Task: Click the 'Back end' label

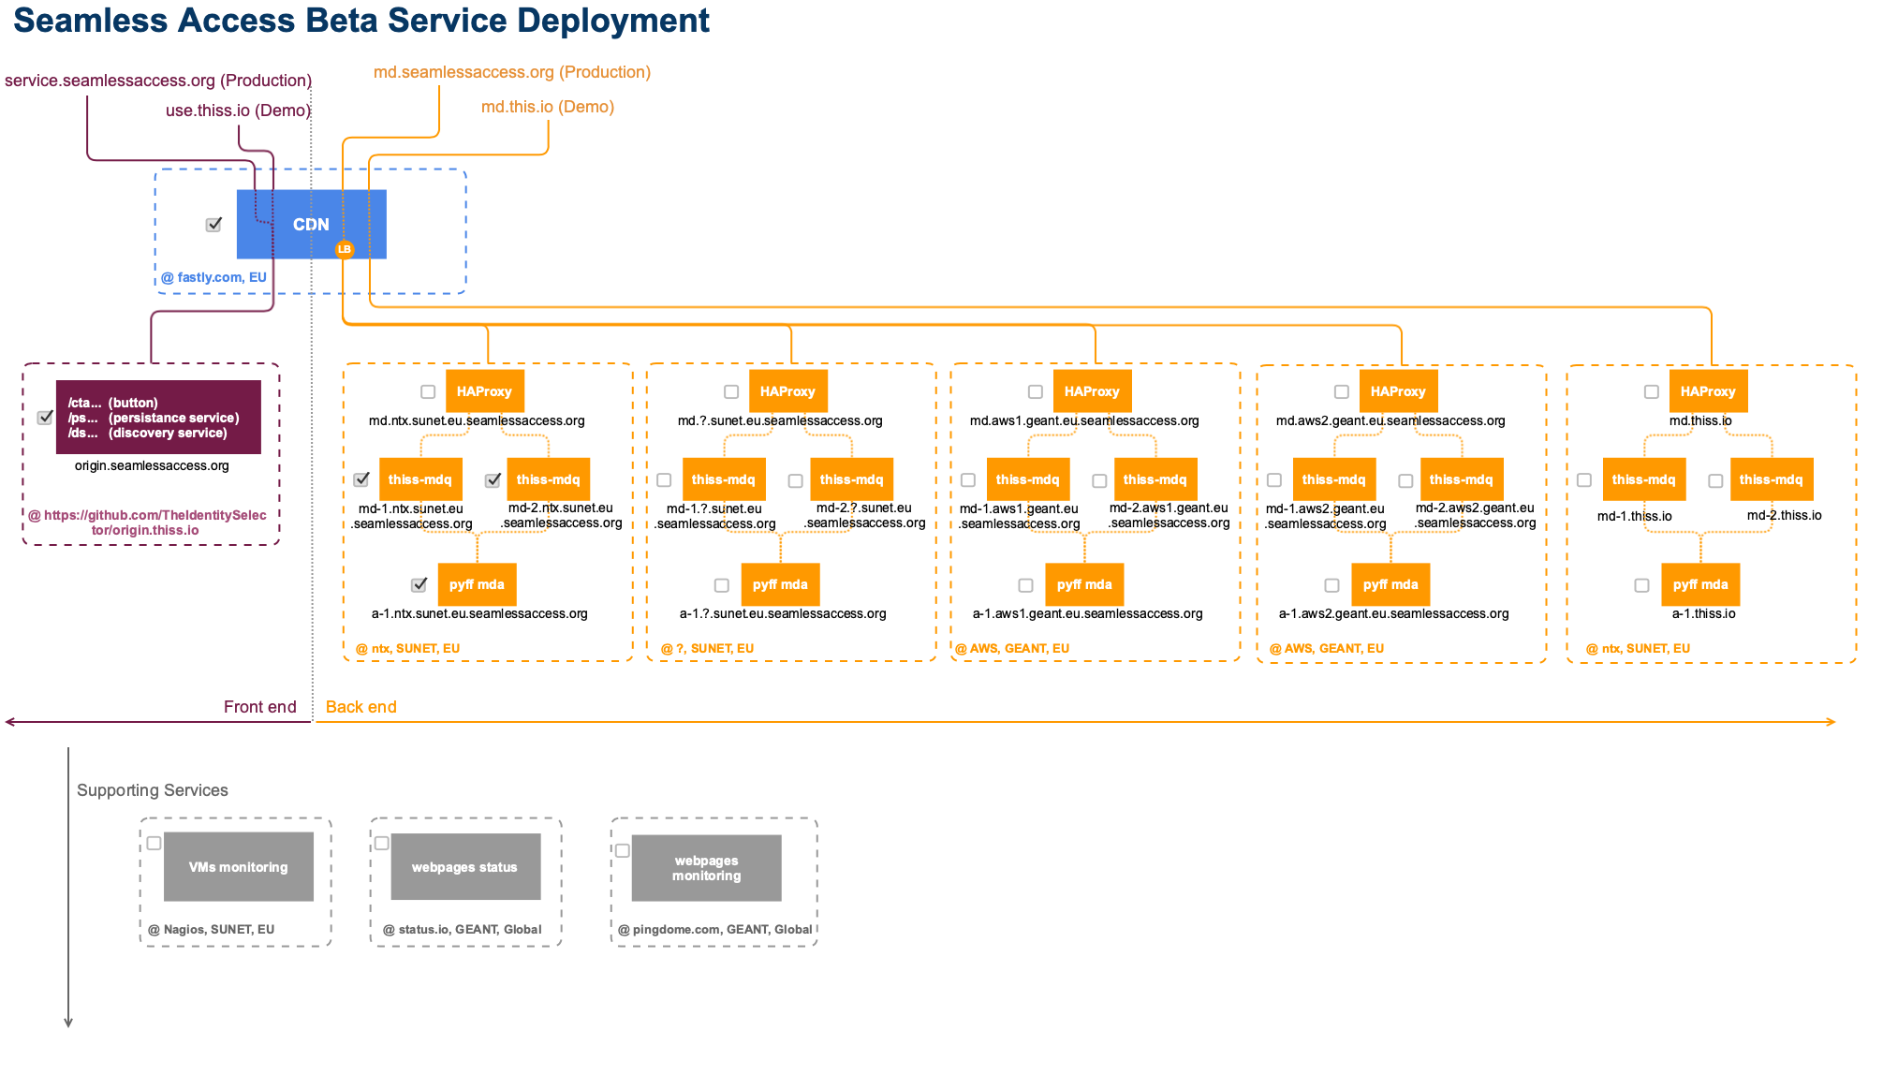Action: (361, 707)
